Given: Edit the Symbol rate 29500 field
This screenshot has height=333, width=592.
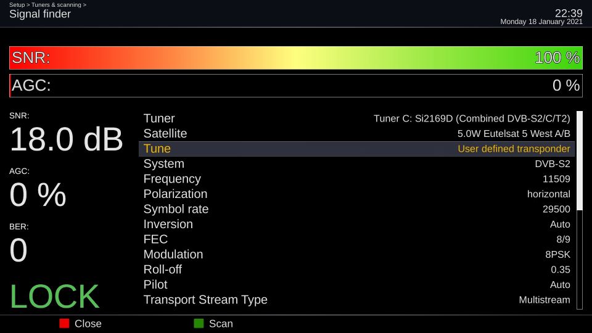Looking at the screenshot, I should [556, 209].
